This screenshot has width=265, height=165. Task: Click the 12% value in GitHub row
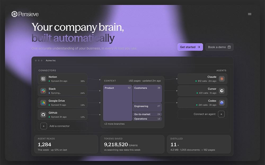point(82,117)
